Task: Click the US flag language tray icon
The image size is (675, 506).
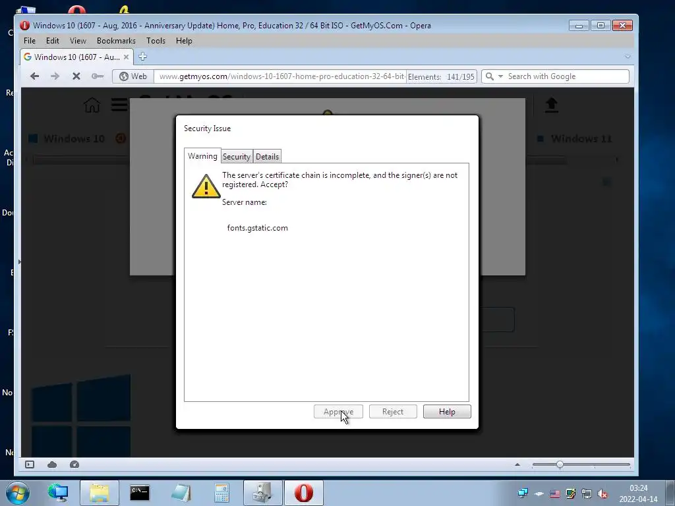Action: click(x=555, y=494)
